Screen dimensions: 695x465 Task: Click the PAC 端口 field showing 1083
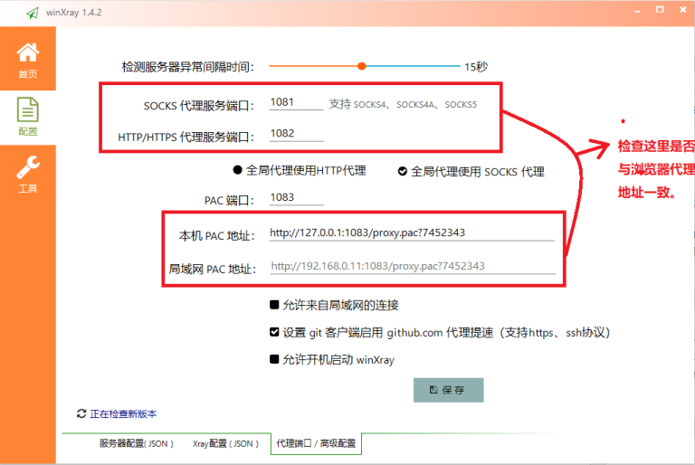[x=296, y=197]
